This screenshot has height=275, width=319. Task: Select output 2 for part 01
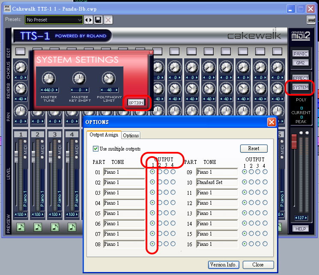pos(159,172)
